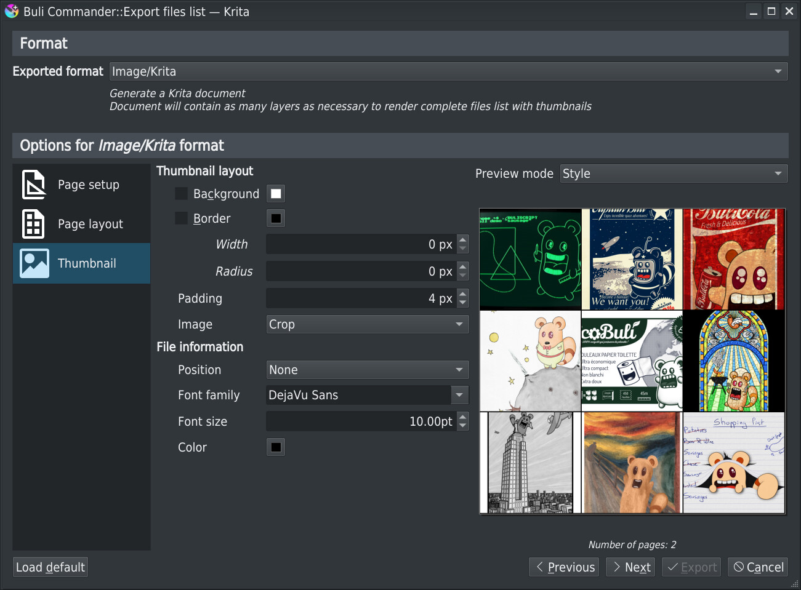Click the thumbnail preview image grid
This screenshot has height=590, width=801.
(632, 361)
